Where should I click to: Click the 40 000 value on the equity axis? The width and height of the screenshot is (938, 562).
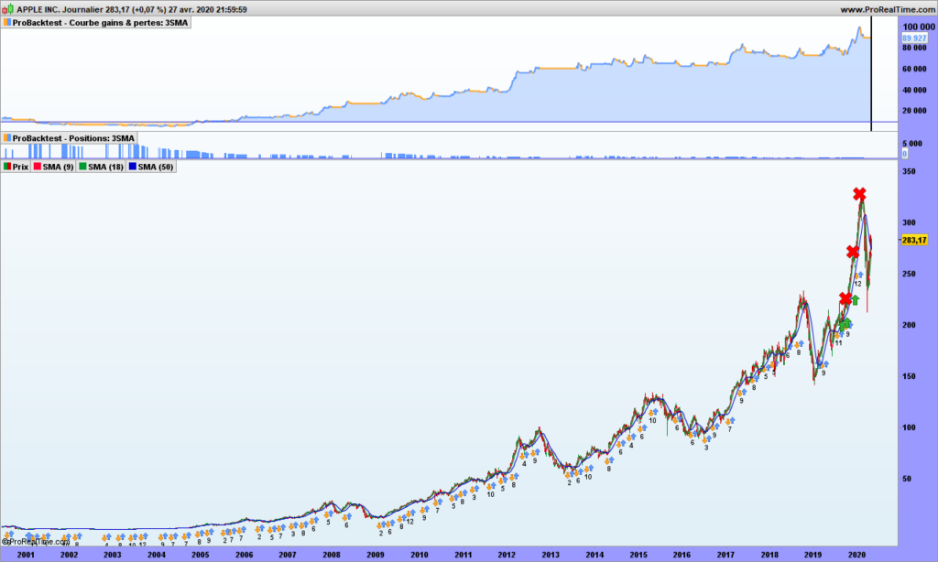(x=915, y=91)
